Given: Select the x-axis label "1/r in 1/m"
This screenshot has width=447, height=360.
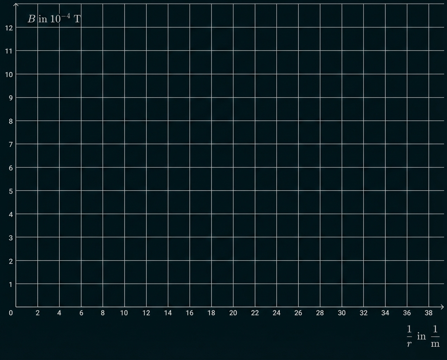Looking at the screenshot, I should click(423, 336).
